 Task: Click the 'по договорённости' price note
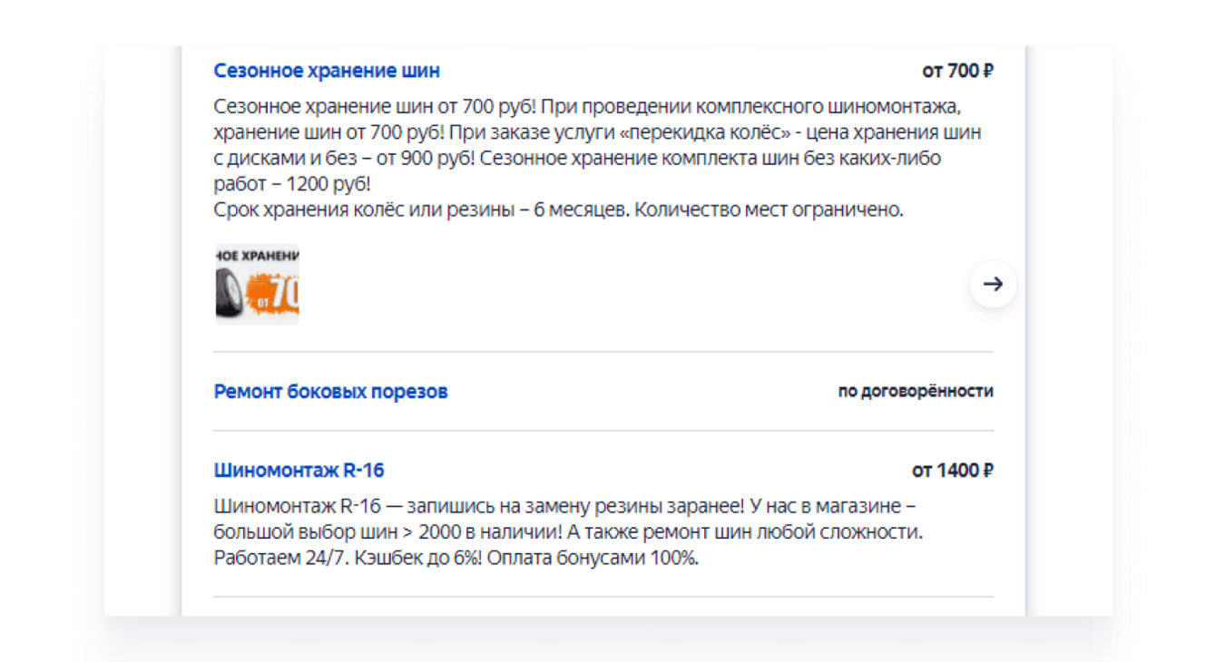tap(915, 392)
